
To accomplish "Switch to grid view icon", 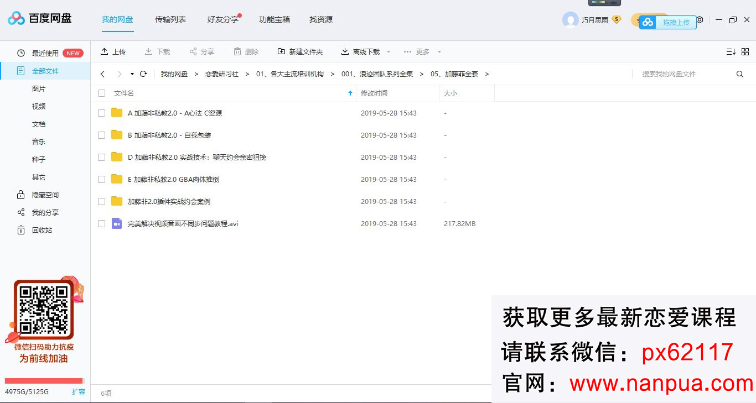I will 745,51.
